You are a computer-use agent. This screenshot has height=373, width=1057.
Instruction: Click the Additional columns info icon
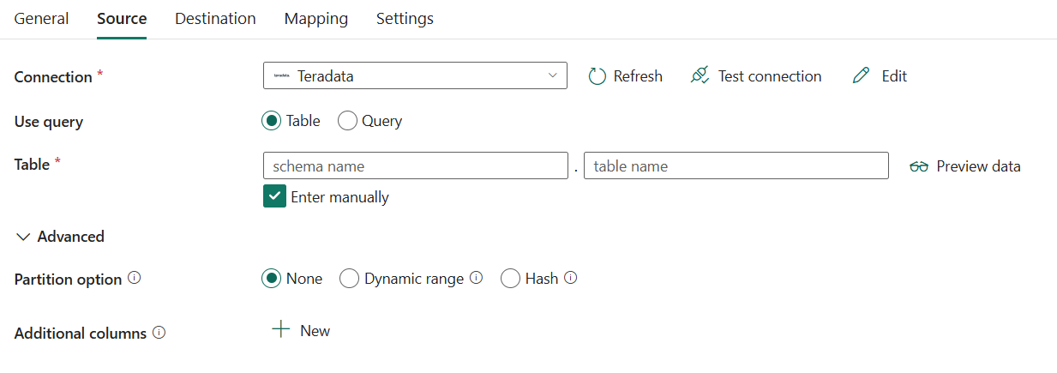pyautogui.click(x=159, y=333)
